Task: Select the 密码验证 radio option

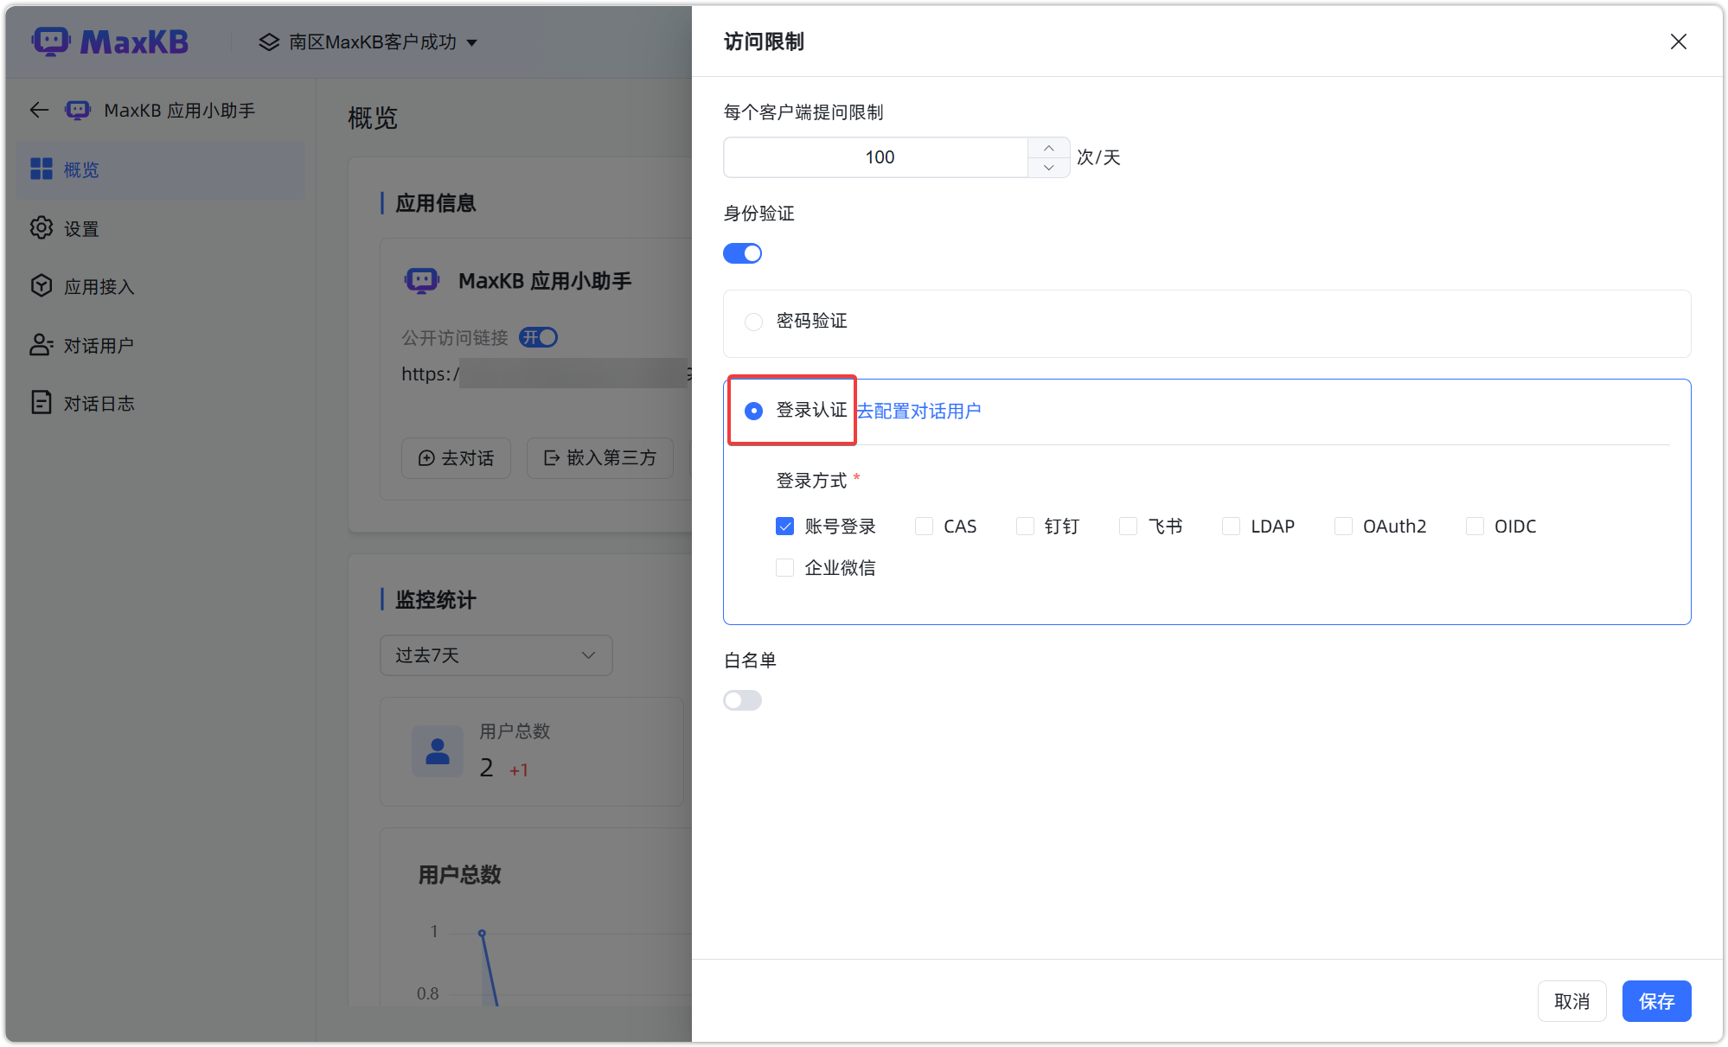Action: coord(753,322)
